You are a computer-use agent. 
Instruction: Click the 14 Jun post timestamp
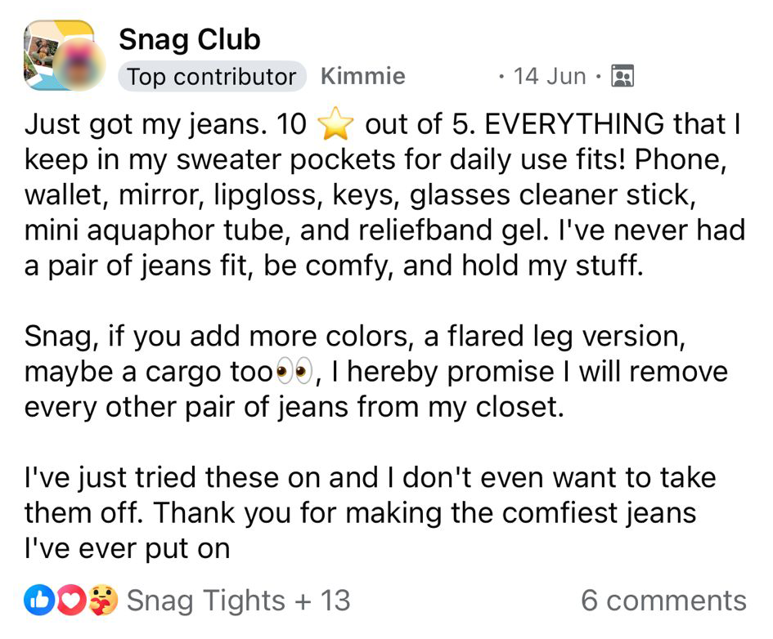tap(549, 77)
